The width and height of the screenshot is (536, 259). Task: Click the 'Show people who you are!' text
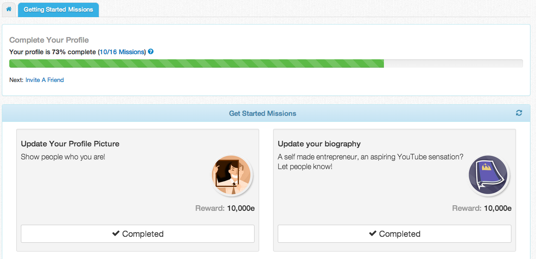63,157
